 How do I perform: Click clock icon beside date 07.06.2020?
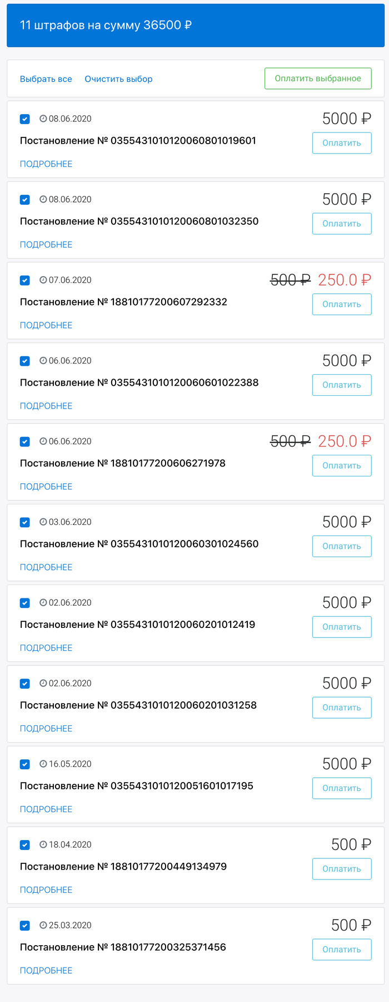tap(43, 280)
